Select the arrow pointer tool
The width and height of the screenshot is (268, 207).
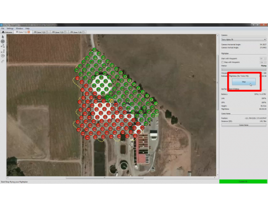[x=3, y=37]
